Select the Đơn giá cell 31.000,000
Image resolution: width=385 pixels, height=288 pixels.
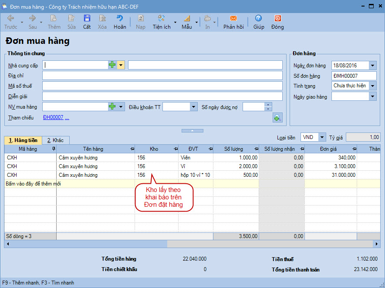click(x=331, y=175)
